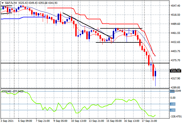Click the 6 Sep 09:00 time label
Image resolution: width=182 pixels, height=124 pixels.
coord(25,121)
